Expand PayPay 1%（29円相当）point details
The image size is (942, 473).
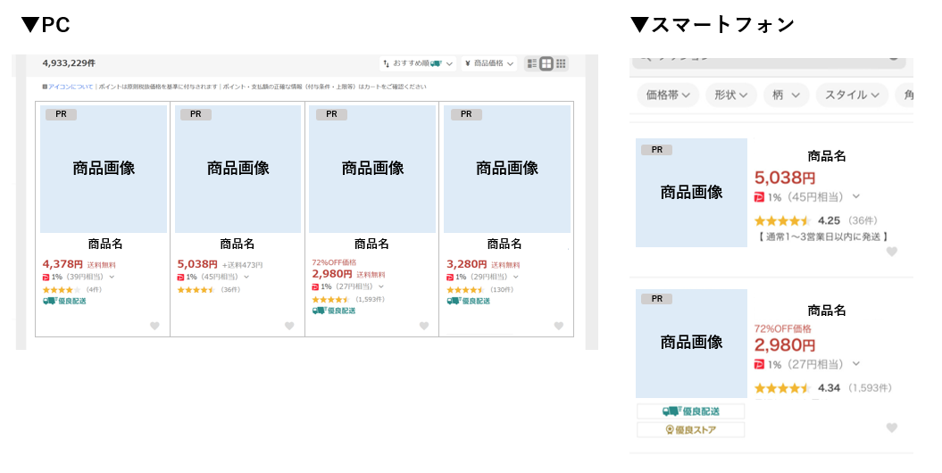pyautogui.click(x=515, y=277)
